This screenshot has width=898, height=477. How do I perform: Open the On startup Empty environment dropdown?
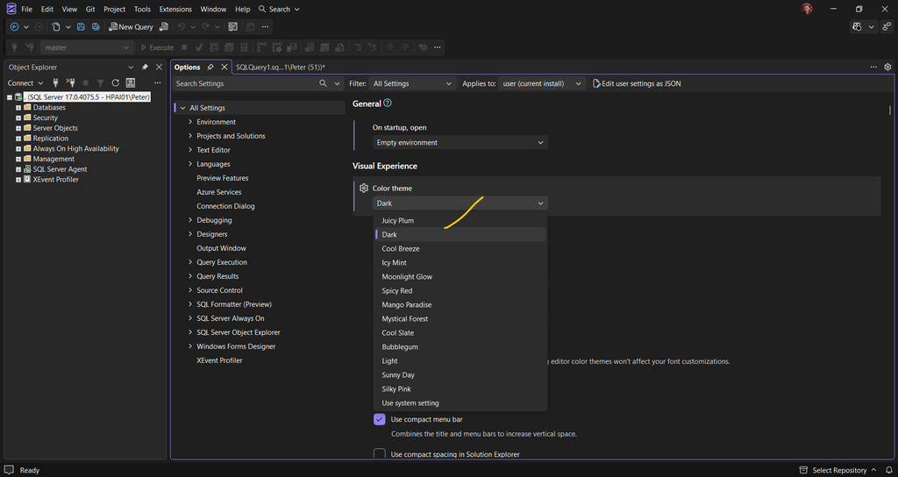click(x=460, y=143)
